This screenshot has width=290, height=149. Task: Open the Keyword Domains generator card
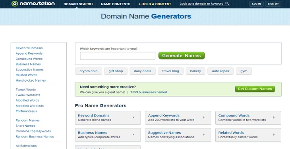[x=108, y=118]
